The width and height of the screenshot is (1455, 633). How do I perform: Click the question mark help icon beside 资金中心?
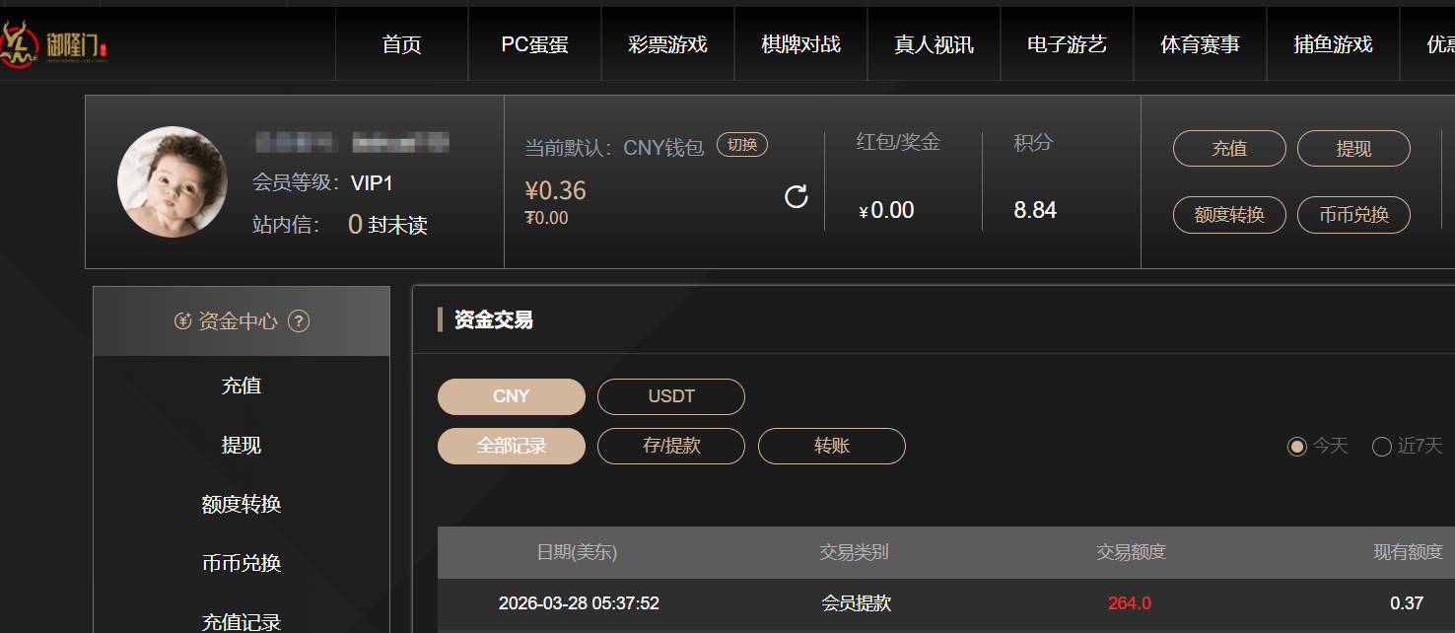299,321
